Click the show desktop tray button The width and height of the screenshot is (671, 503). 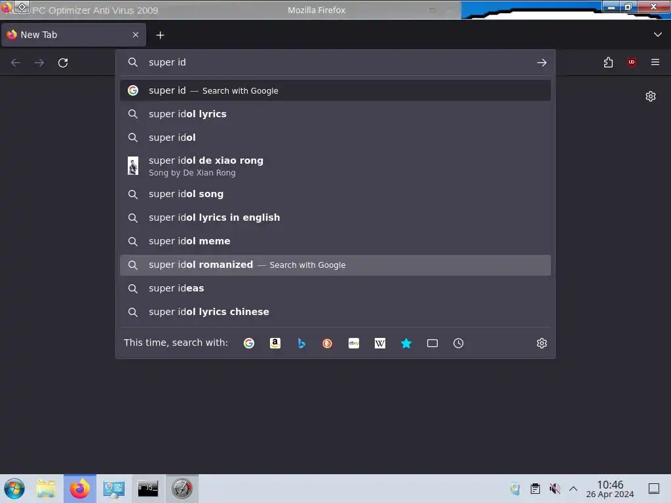[654, 489]
